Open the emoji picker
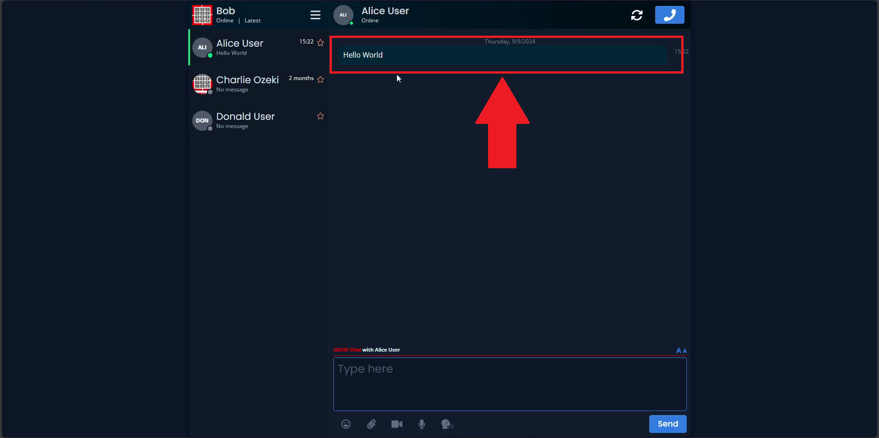Viewport: 879px width, 438px height. [346, 424]
